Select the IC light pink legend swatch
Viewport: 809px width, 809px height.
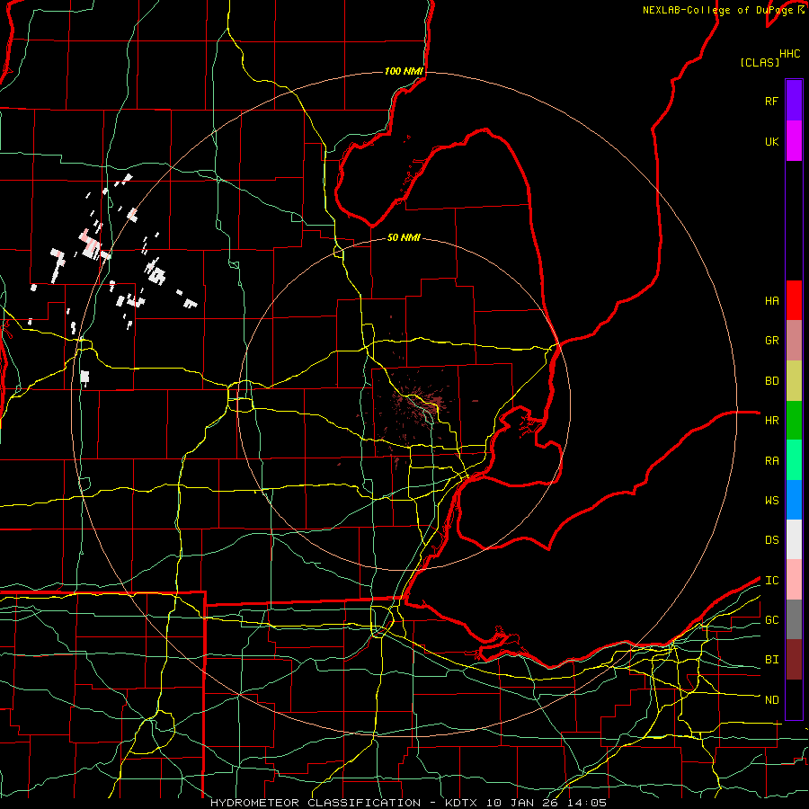pyautogui.click(x=794, y=580)
